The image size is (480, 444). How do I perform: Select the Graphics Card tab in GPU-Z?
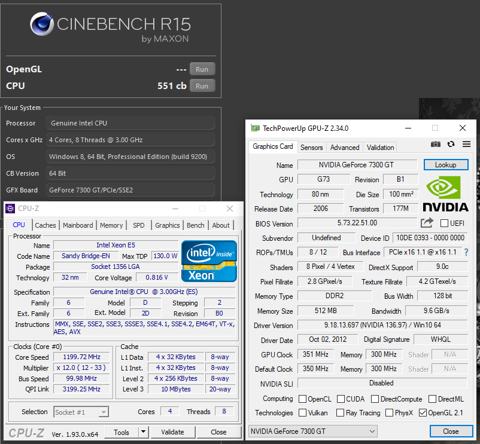tap(273, 146)
